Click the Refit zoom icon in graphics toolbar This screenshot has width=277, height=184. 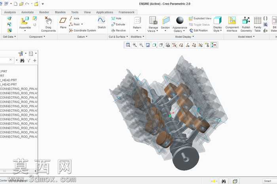128,45
